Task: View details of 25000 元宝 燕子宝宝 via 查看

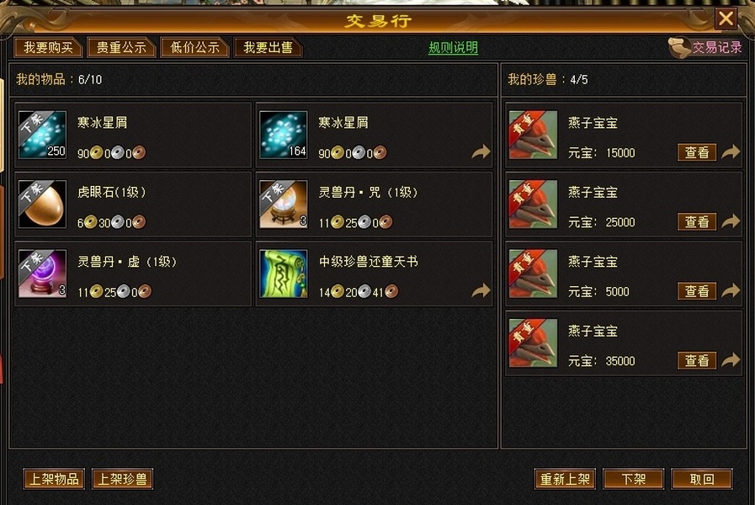Action: pos(697,222)
